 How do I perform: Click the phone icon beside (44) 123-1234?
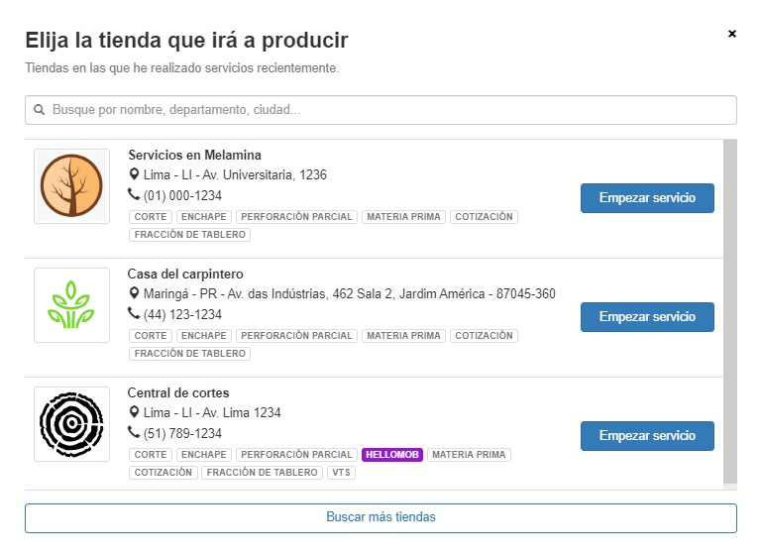pyautogui.click(x=134, y=314)
